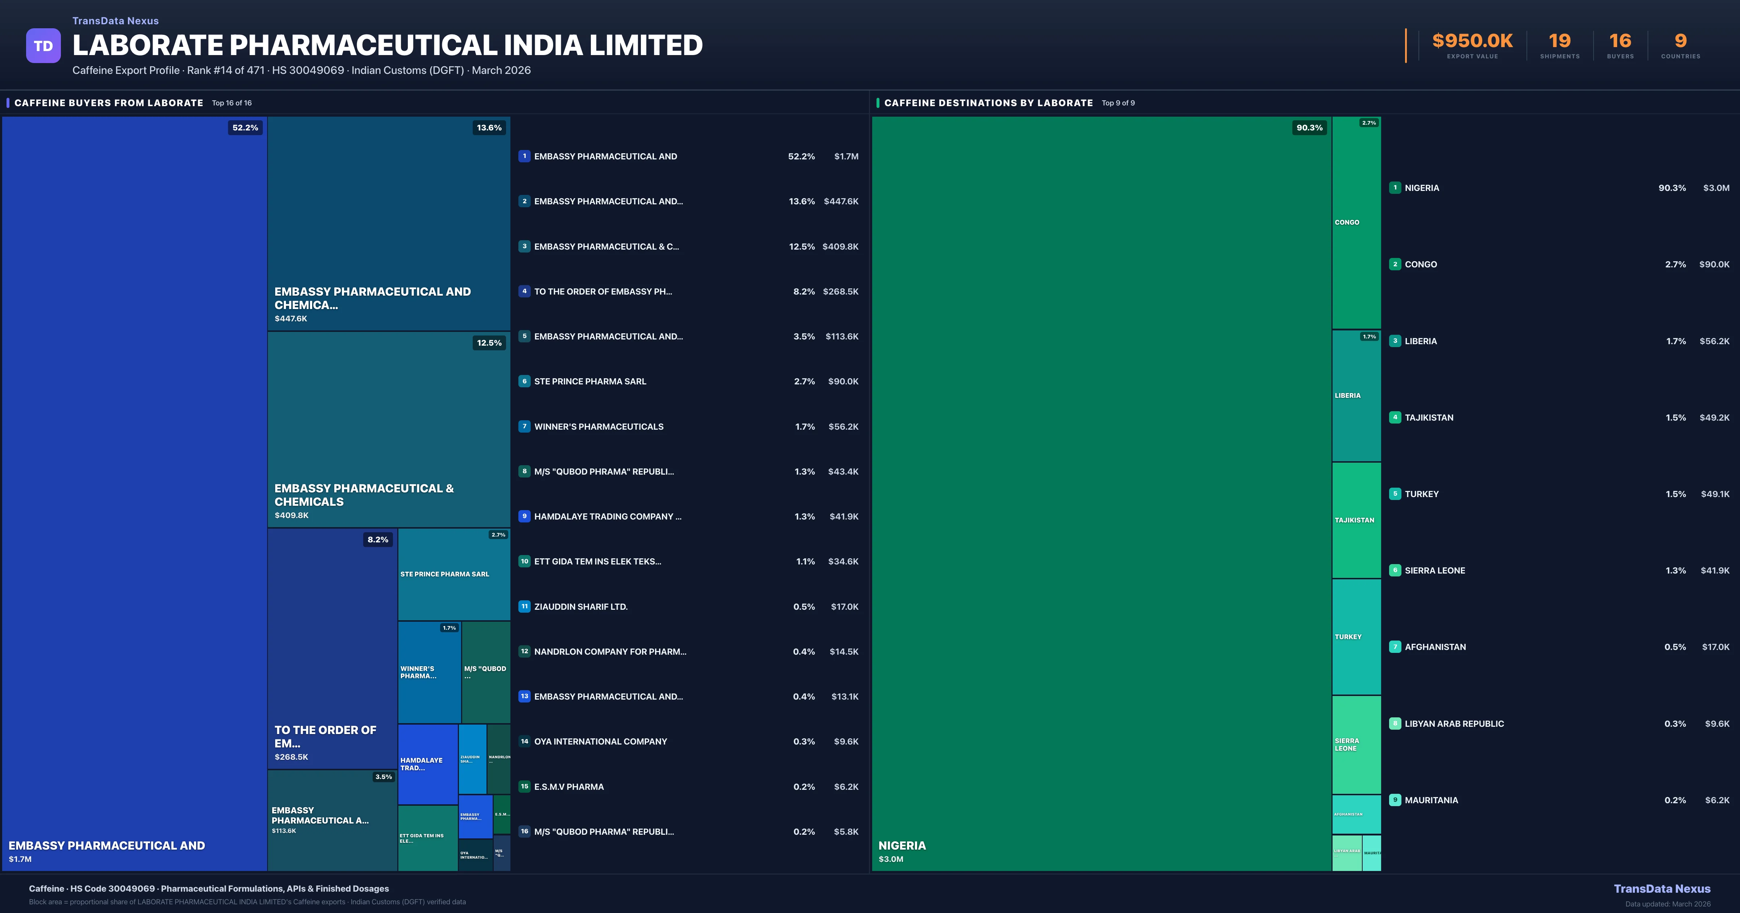Click rank badge 9 beside Hamdalaye Trading
1740x913 pixels.
point(524,517)
